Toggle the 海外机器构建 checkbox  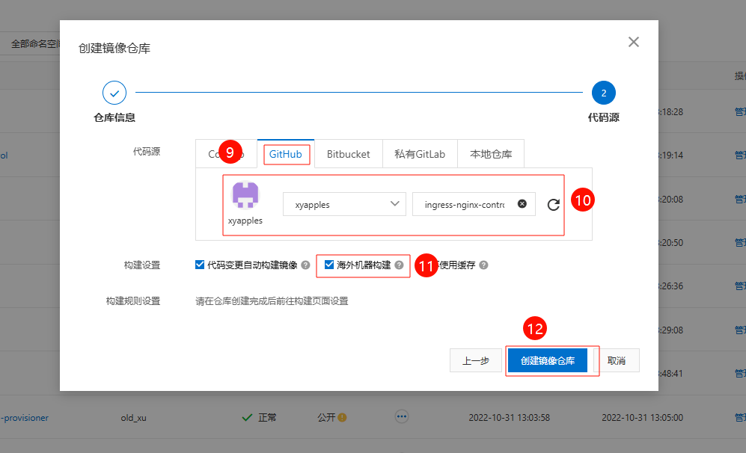[329, 265]
